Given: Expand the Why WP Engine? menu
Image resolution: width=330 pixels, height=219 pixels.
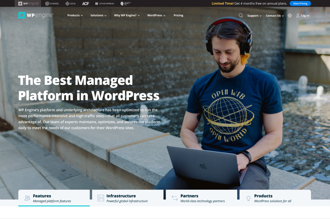Looking at the screenshot, I should pos(127,15).
